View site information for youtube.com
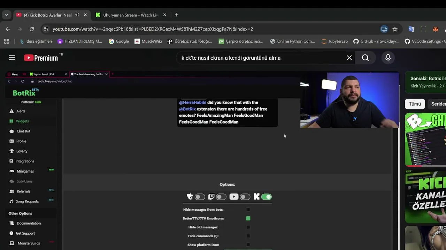The height and width of the screenshot is (250, 446). pyautogui.click(x=46, y=29)
